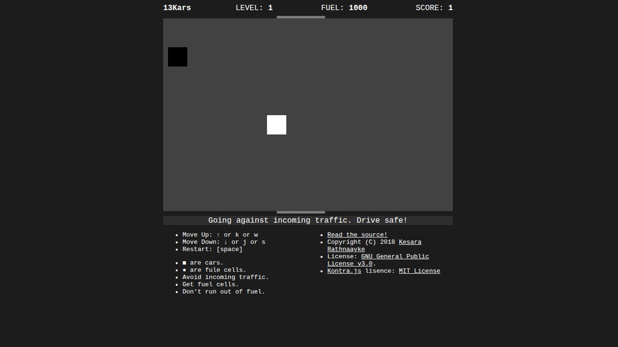Click the 'Copyright (C) 2018' text
Screen dimensions: 618x347
361,242
